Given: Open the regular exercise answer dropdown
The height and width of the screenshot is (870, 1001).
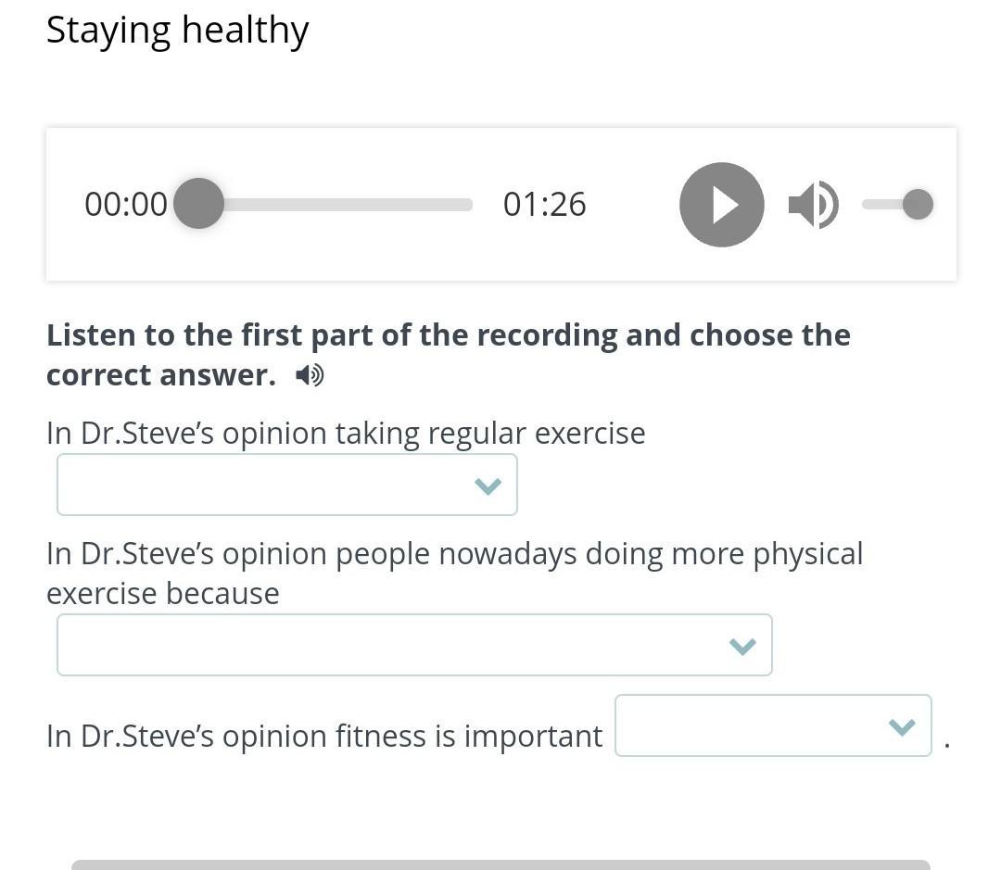Looking at the screenshot, I should 286,485.
